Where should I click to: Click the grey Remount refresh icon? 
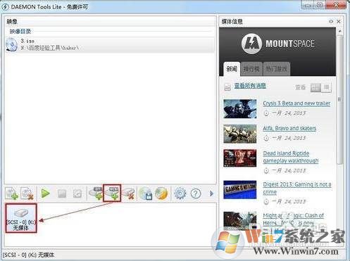tap(77, 193)
